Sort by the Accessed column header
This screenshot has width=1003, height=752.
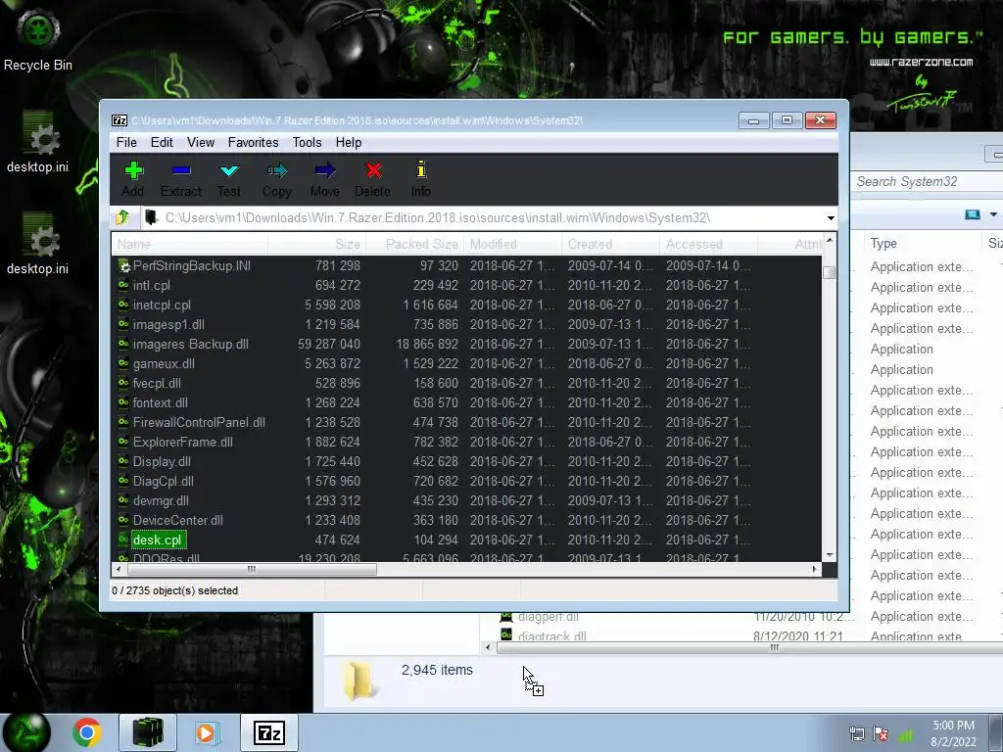[709, 244]
